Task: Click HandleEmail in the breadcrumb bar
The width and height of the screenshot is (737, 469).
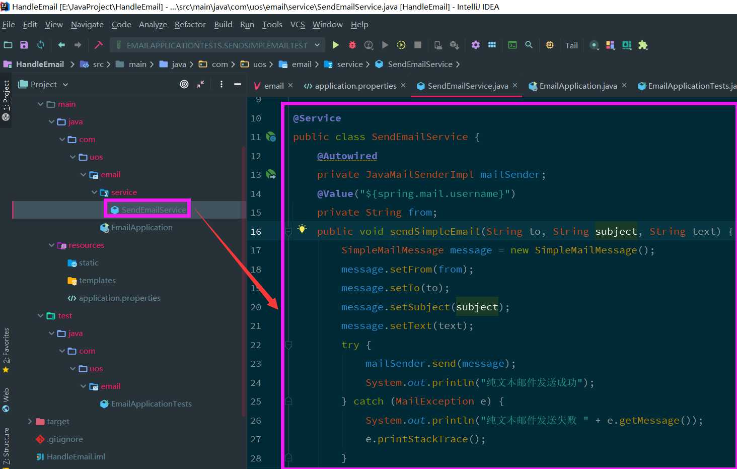Action: tap(40, 64)
